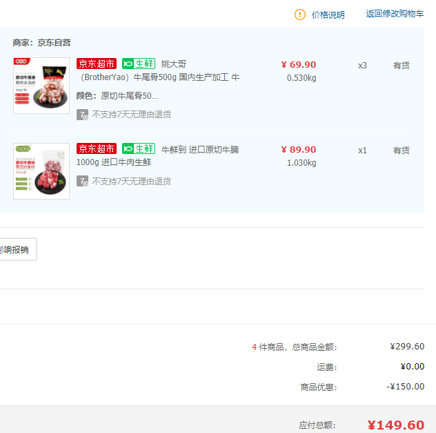Click the orange price info exclamation icon
The height and width of the screenshot is (433, 436).
(x=299, y=15)
